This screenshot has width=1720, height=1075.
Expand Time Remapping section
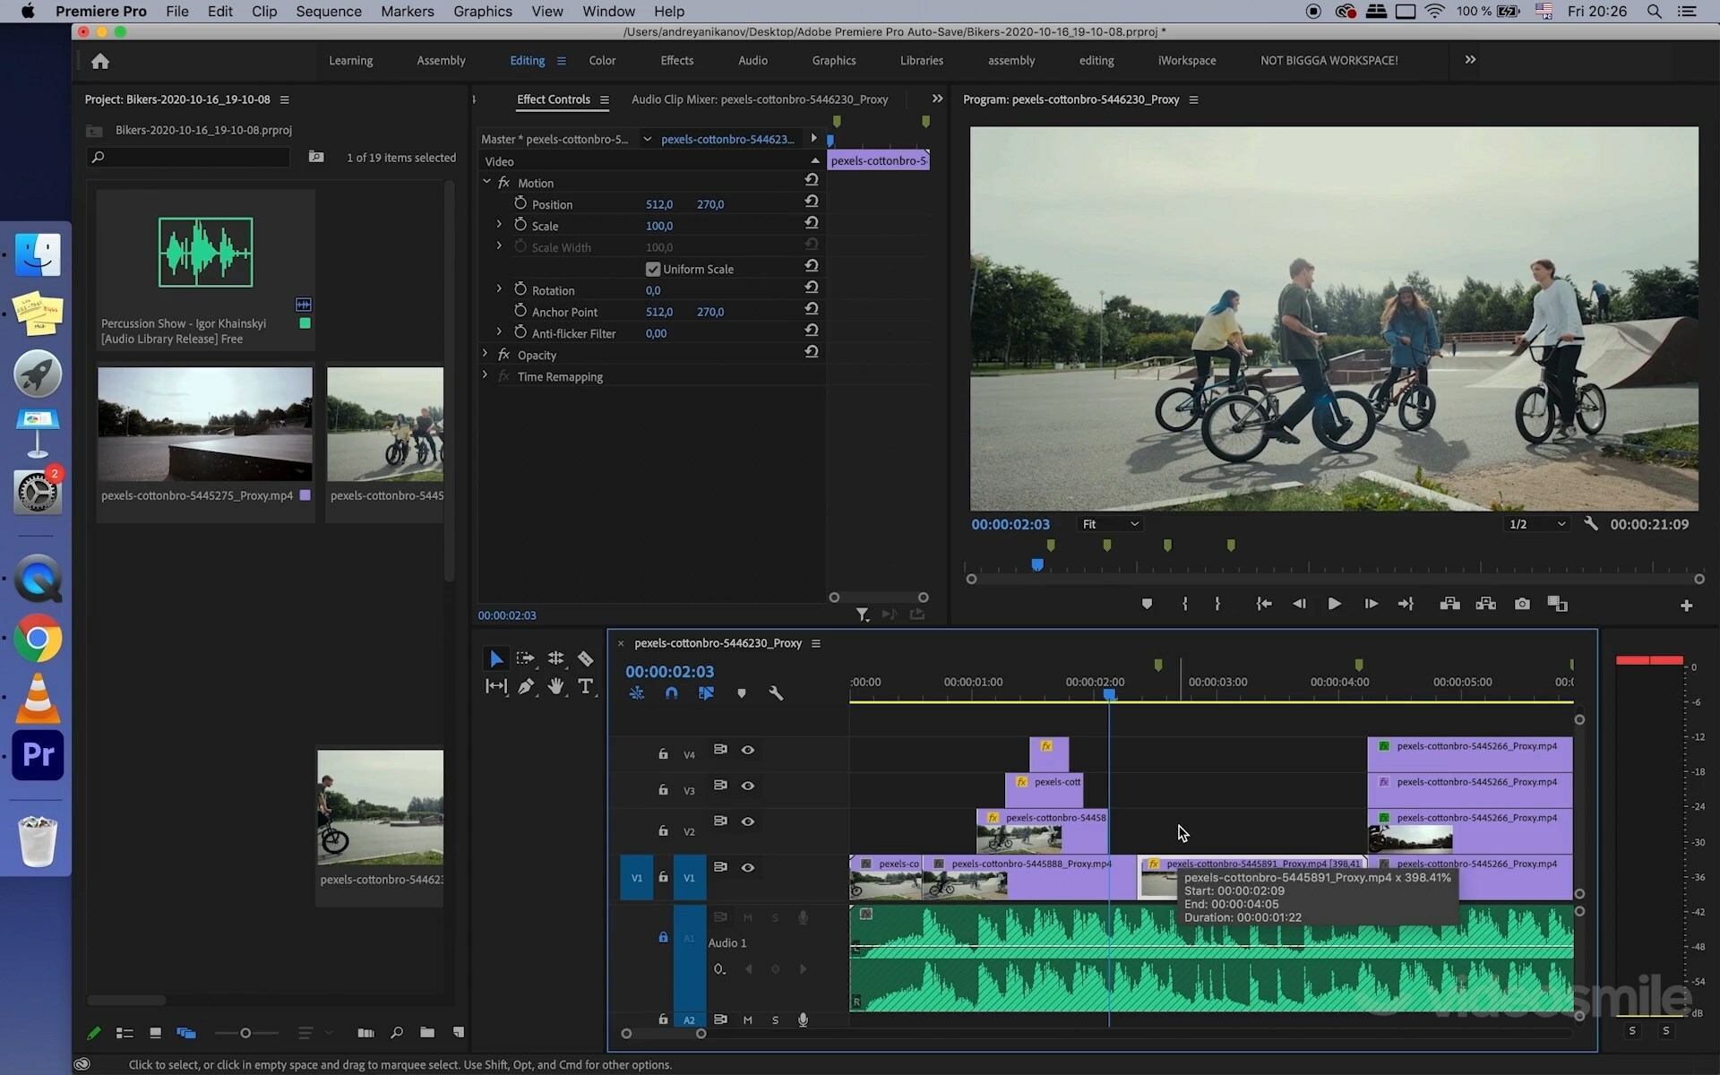(x=486, y=375)
